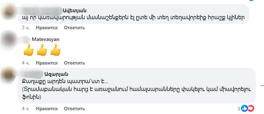Reply to Matevasyan's comment via Ответить
The height and width of the screenshot is (114, 264).
click(74, 63)
